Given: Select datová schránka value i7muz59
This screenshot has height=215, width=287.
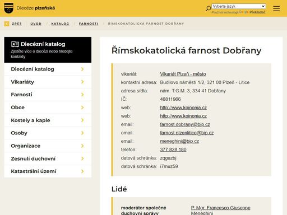Looking at the screenshot, I should point(169,166).
